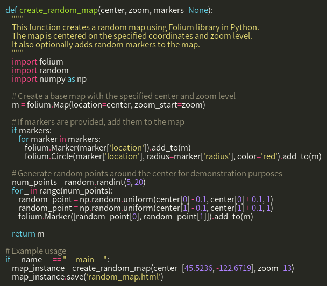Click the map_instance.save('random_map.html') line
This screenshot has height=286, width=327.
coord(88,277)
